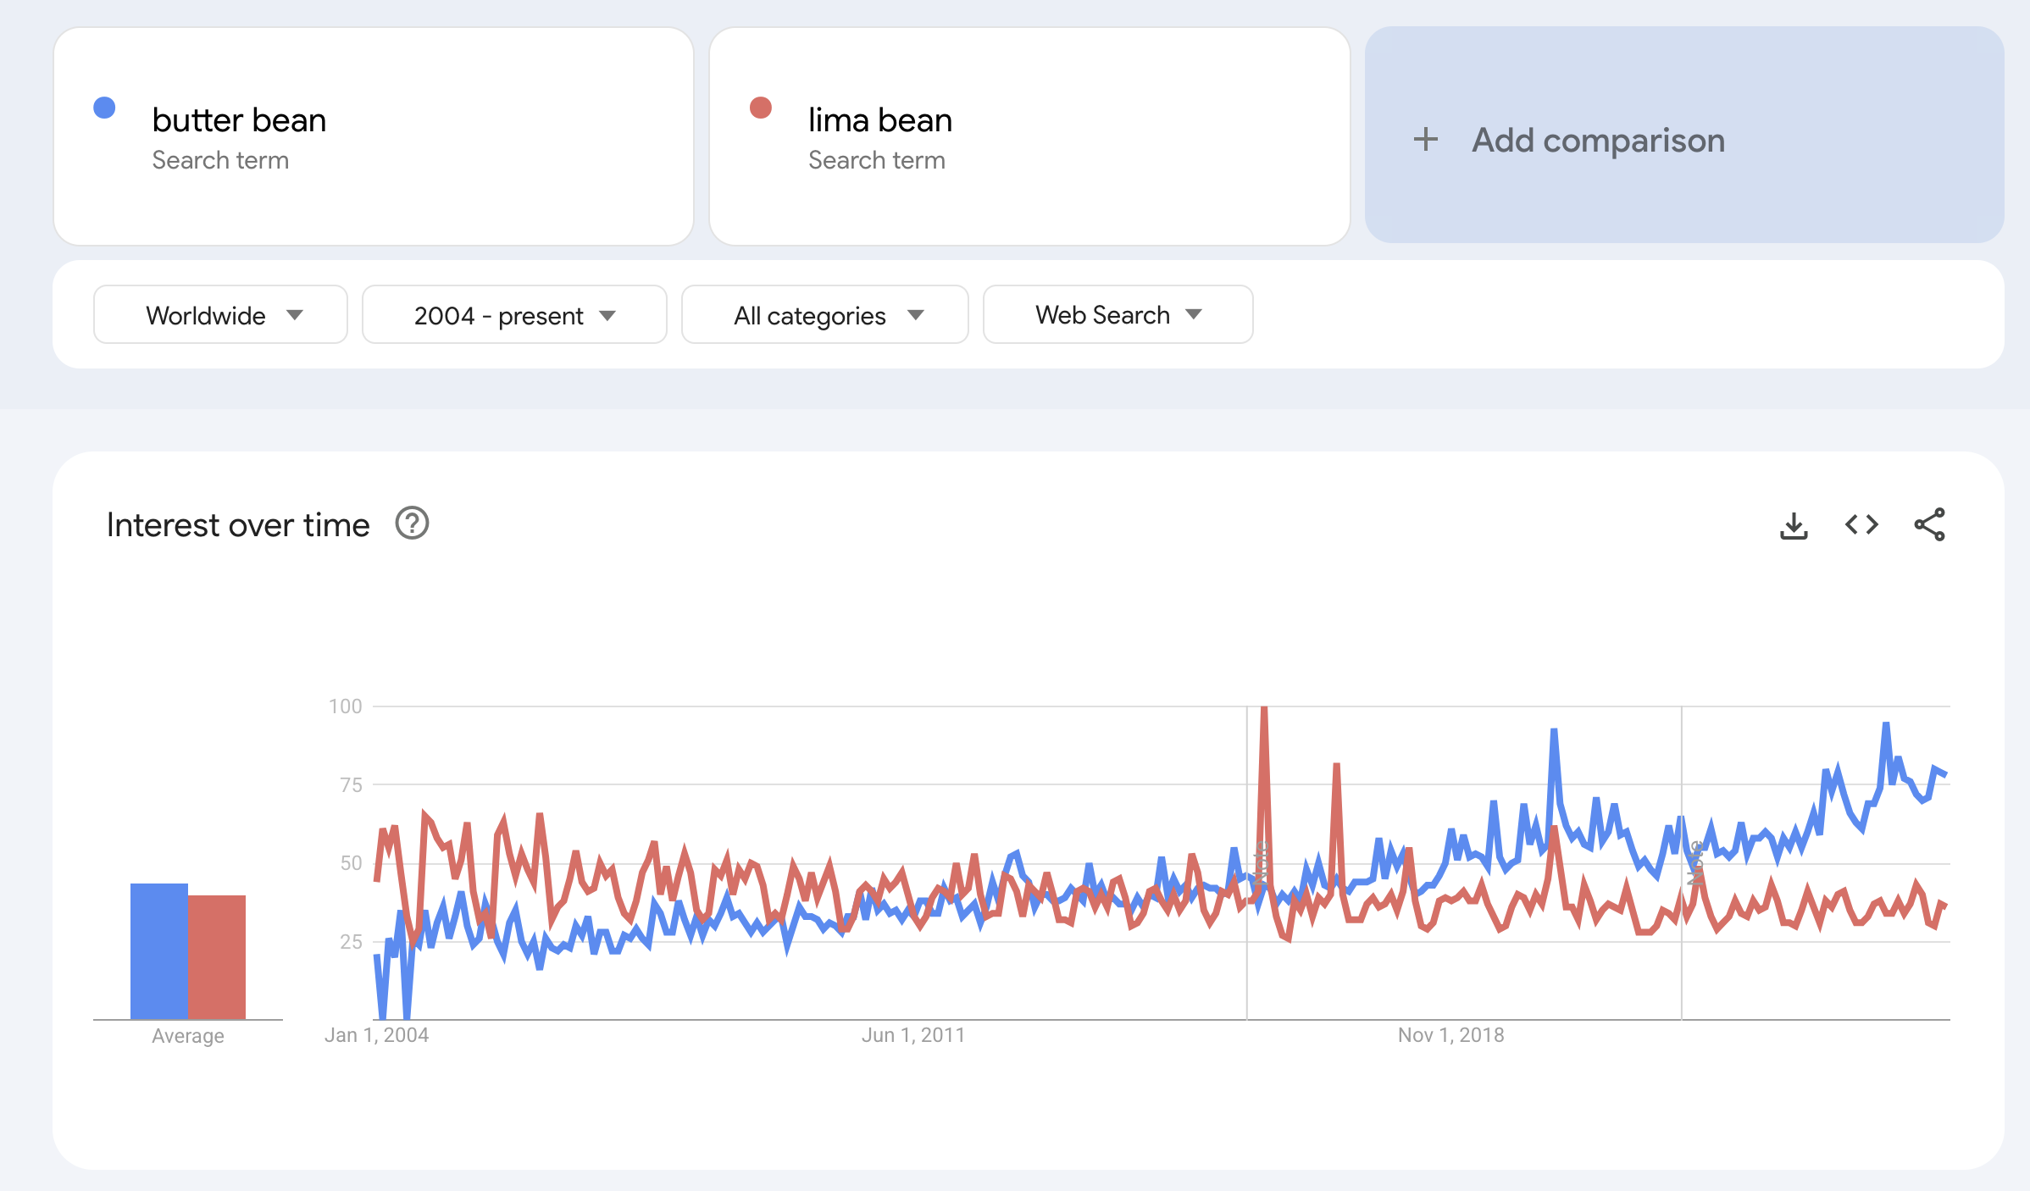Open the 2004 - present time range dropdown
Image resolution: width=2030 pixels, height=1191 pixels.
click(513, 314)
